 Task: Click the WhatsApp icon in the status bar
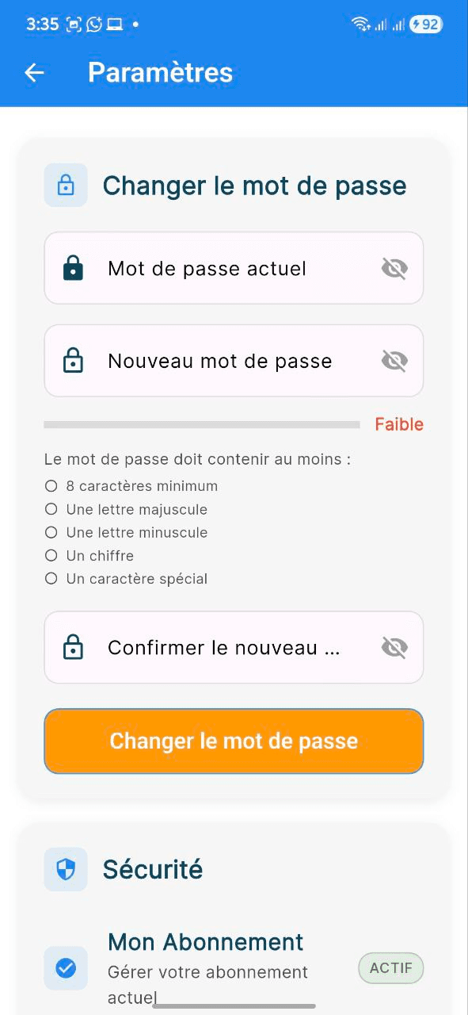pos(93,24)
